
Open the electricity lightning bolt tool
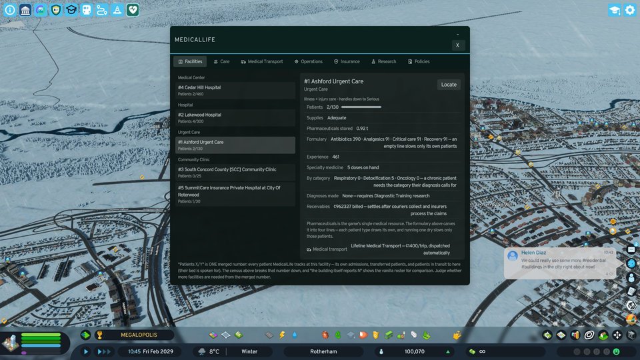[x=282, y=335]
